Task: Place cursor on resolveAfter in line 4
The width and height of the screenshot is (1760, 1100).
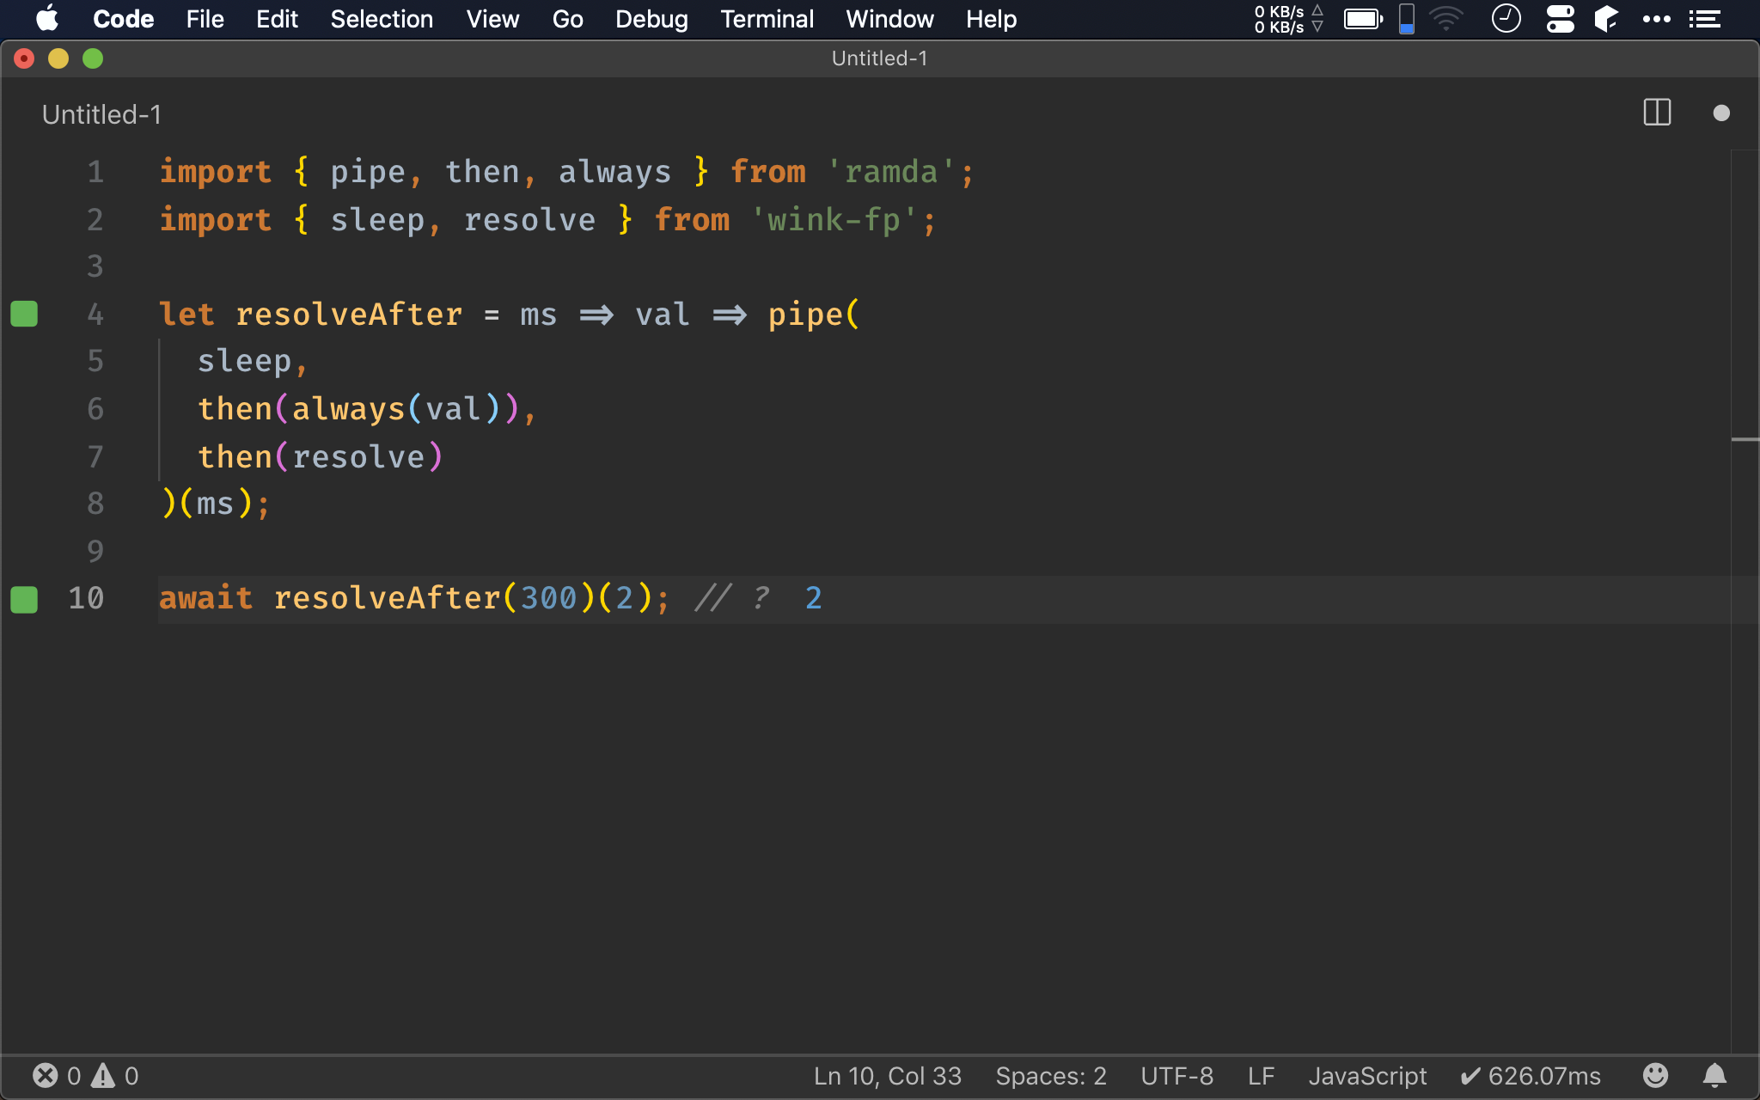Action: click(x=349, y=314)
